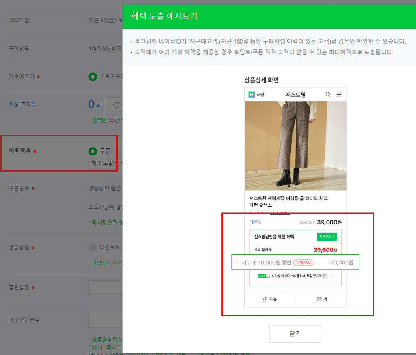Click the review count link under product title
The image size is (416, 355).
tap(280, 213)
